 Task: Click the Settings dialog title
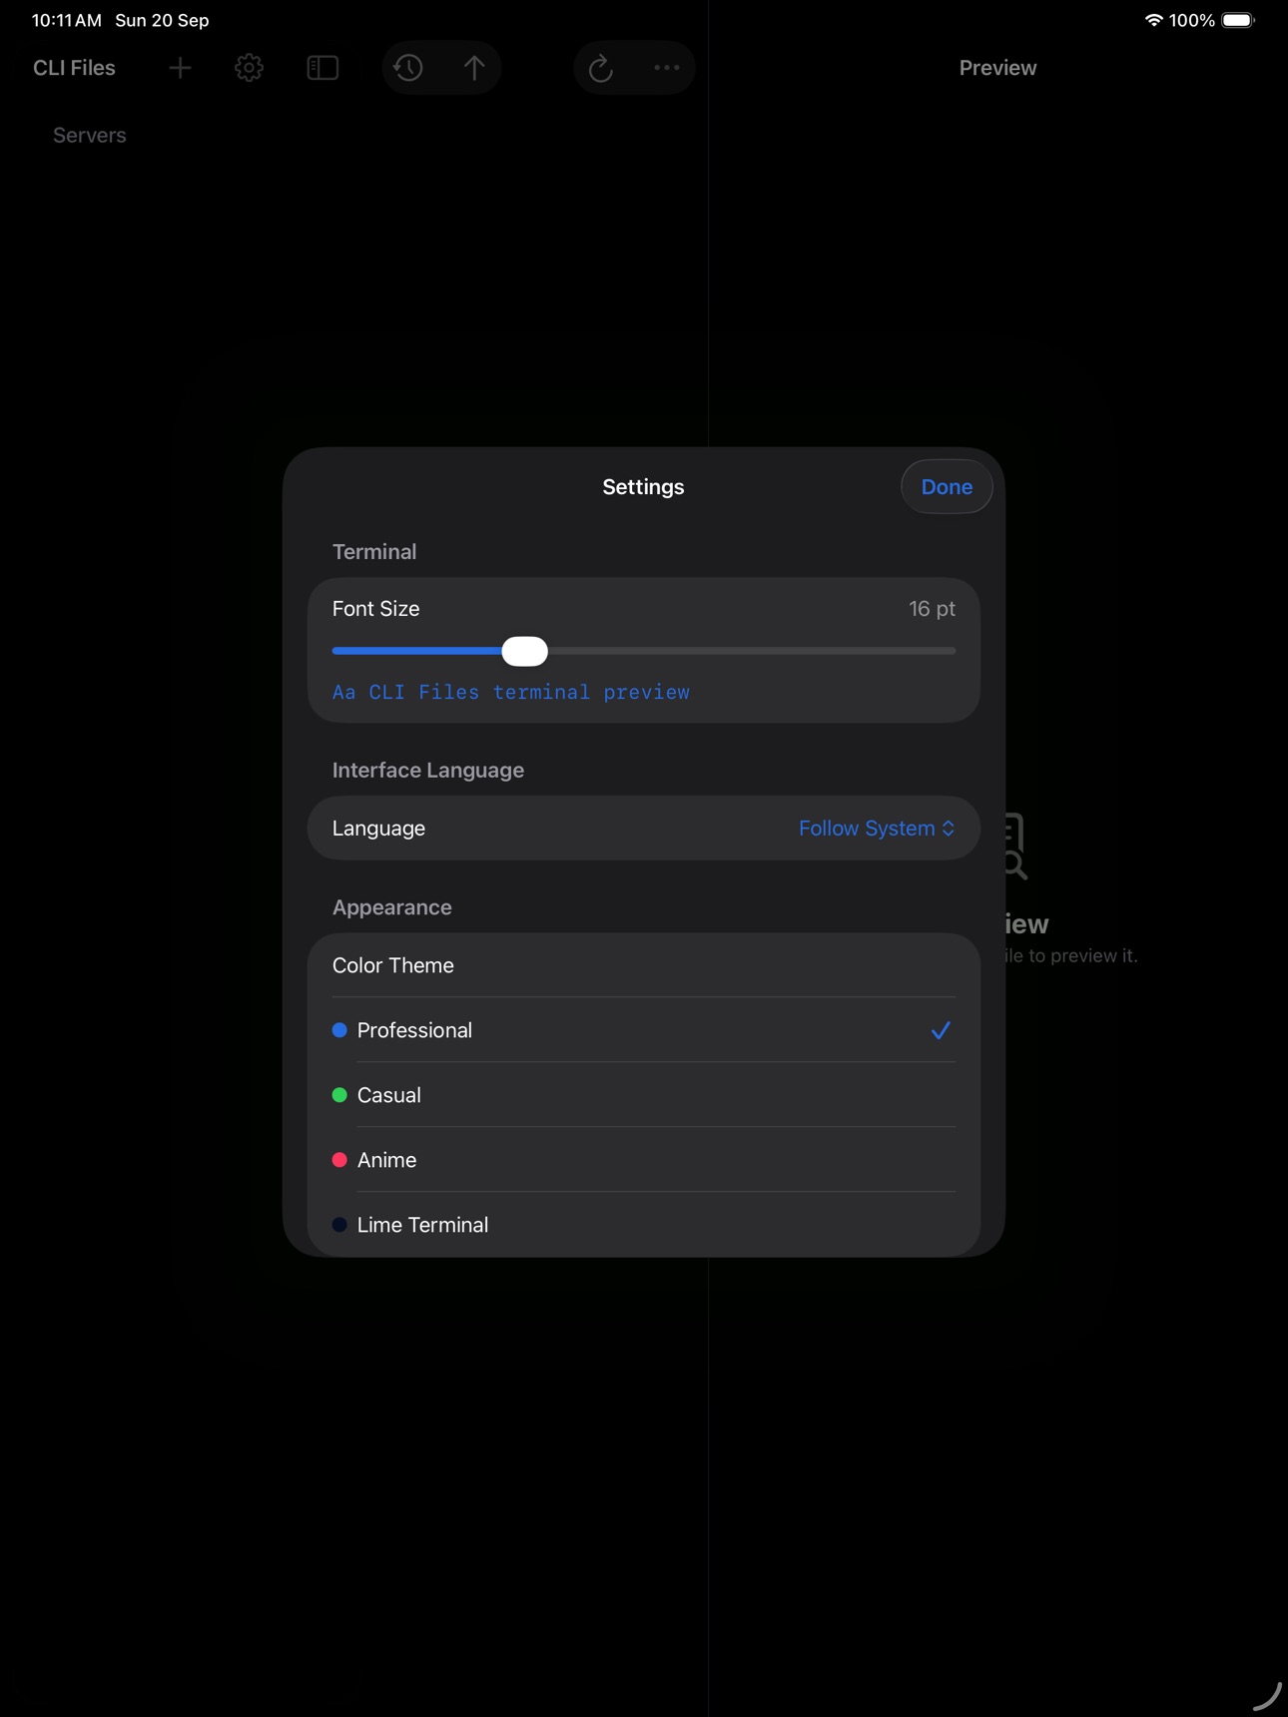643,487
